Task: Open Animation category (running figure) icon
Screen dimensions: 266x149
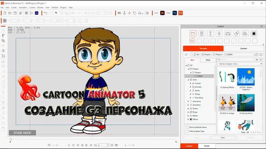Action: [x=219, y=34]
